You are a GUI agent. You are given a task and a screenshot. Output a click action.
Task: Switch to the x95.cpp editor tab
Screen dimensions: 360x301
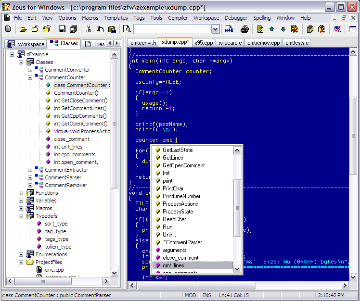tap(204, 43)
